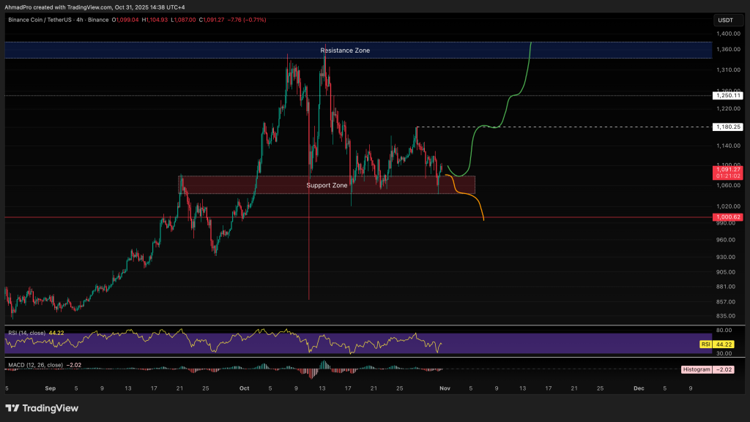Open the USDT currency selector
Screen dimensions: 750x422
point(724,20)
